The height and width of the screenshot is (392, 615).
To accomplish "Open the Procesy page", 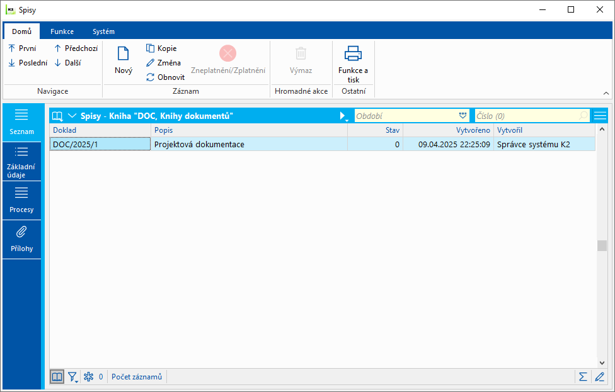I will pyautogui.click(x=21, y=201).
